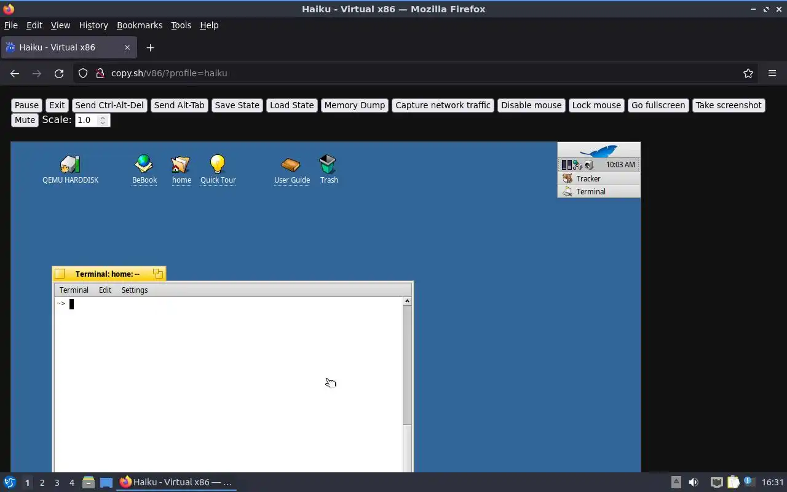The height and width of the screenshot is (492, 787).
Task: Toggle the Disable mouse button
Action: coord(531,105)
